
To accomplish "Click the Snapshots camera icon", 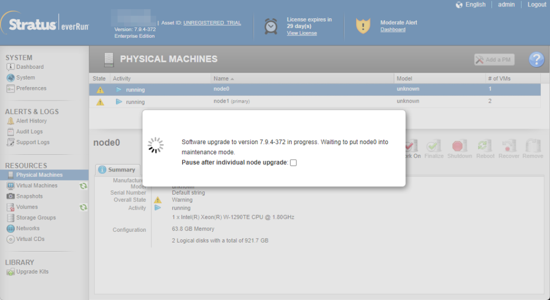I will click(x=11, y=196).
